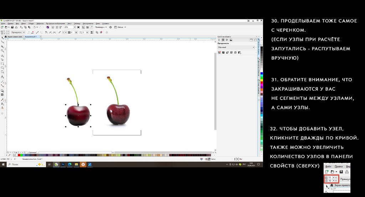Select the Parallel dimension tool

2,82
